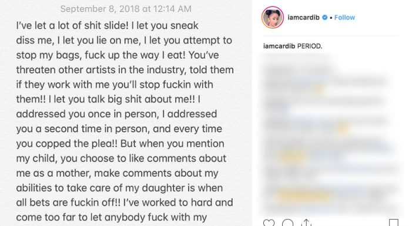Click the blue verified badge beside iamcardib
Image resolution: width=409 pixels, height=226 pixels.
(325, 18)
